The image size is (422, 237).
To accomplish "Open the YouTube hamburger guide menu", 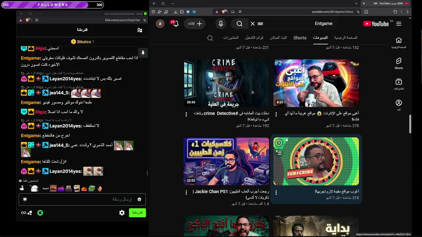I will click(x=399, y=24).
